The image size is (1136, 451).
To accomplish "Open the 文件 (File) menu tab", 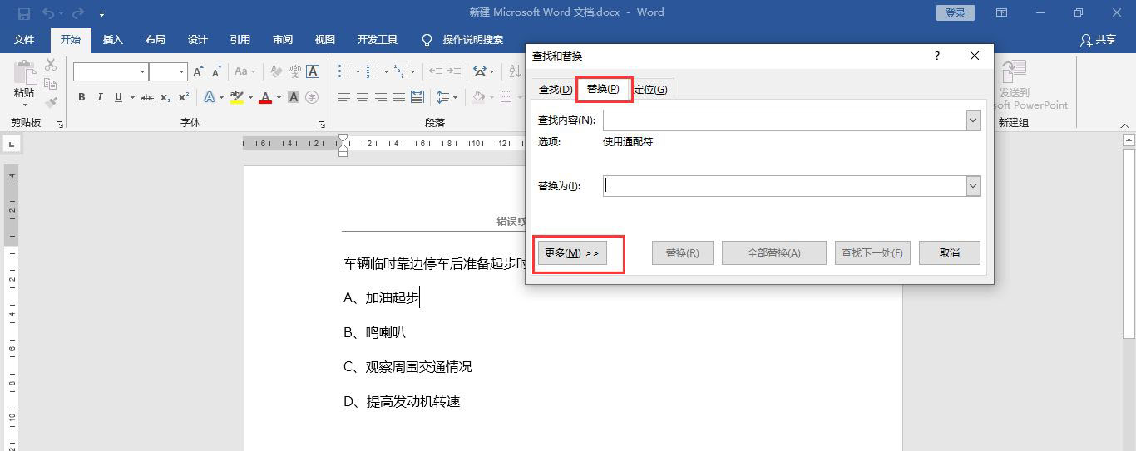I will click(24, 40).
